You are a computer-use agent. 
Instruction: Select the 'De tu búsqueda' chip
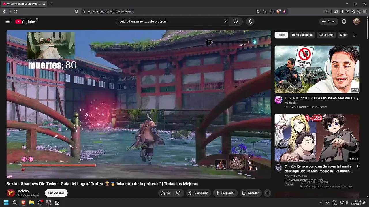point(302,35)
